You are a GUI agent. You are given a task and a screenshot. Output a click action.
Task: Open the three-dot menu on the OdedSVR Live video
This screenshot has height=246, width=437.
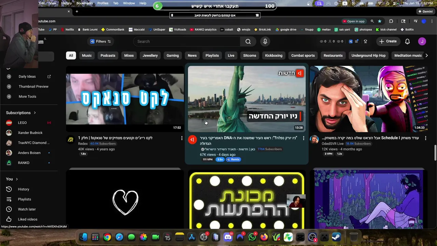pyautogui.click(x=425, y=138)
